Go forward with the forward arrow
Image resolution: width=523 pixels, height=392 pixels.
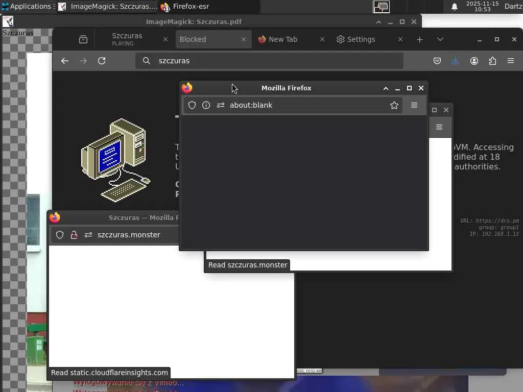(83, 61)
